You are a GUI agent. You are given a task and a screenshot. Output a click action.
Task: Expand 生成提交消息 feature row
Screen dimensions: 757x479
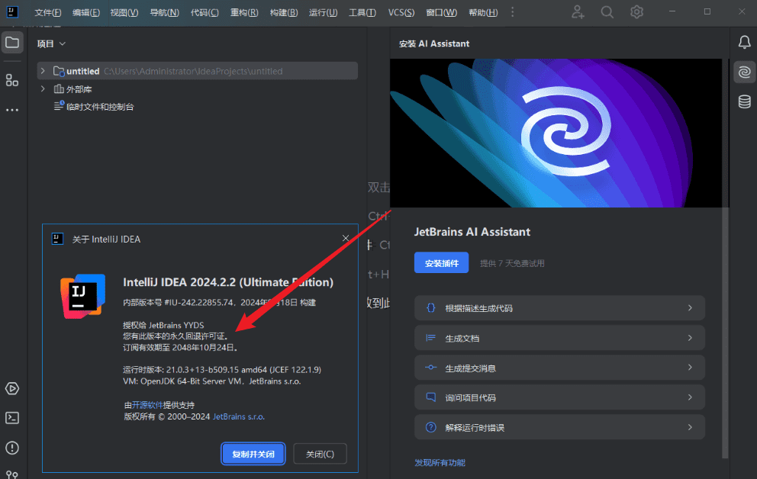click(x=559, y=368)
